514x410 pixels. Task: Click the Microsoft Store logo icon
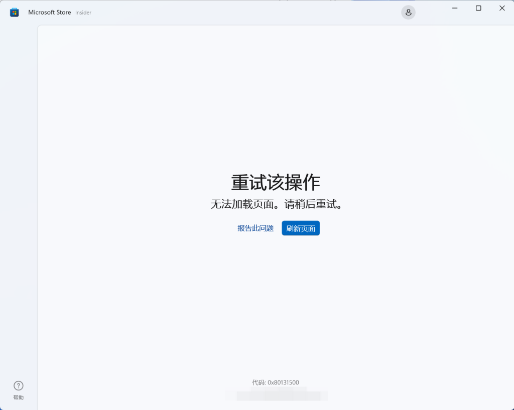coord(15,12)
